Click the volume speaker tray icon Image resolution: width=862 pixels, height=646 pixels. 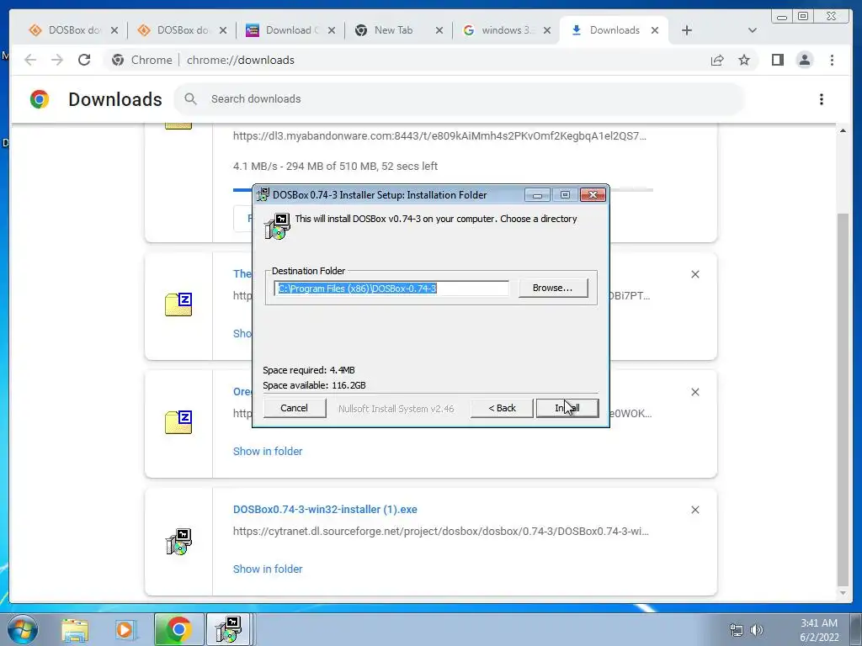click(758, 630)
